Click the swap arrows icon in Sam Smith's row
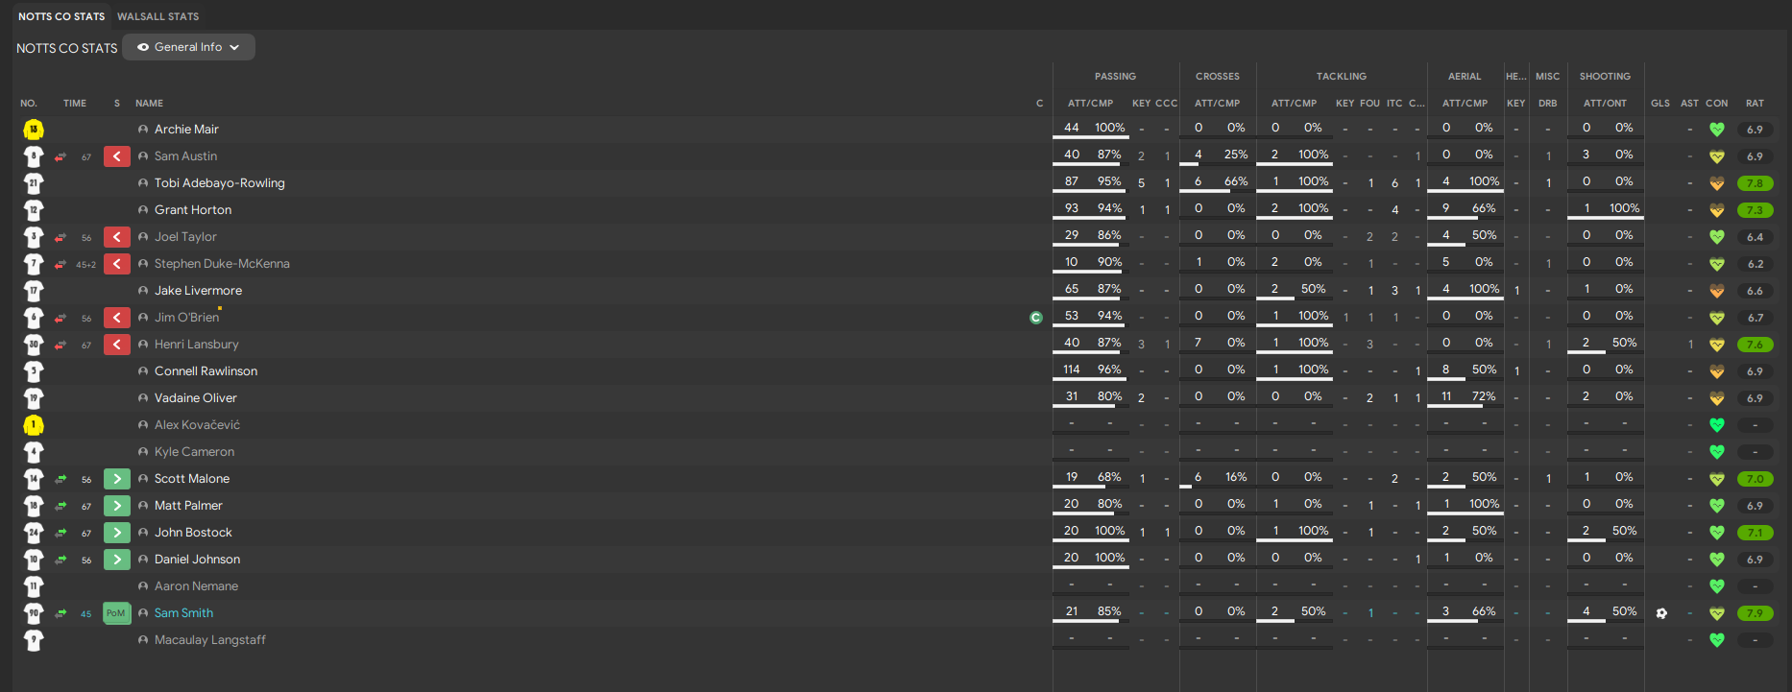 click(61, 613)
